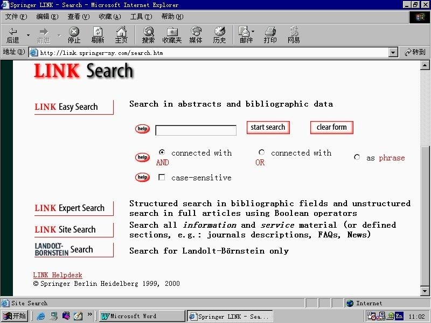Click the Print (打印) toolbar icon
Screen dimensions: 431x323
pyautogui.click(x=270, y=35)
